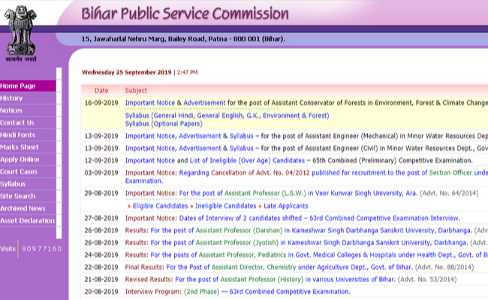Image resolution: width=488 pixels, height=300 pixels.
Task: Open the Marks Sheet page
Action: click(20, 147)
